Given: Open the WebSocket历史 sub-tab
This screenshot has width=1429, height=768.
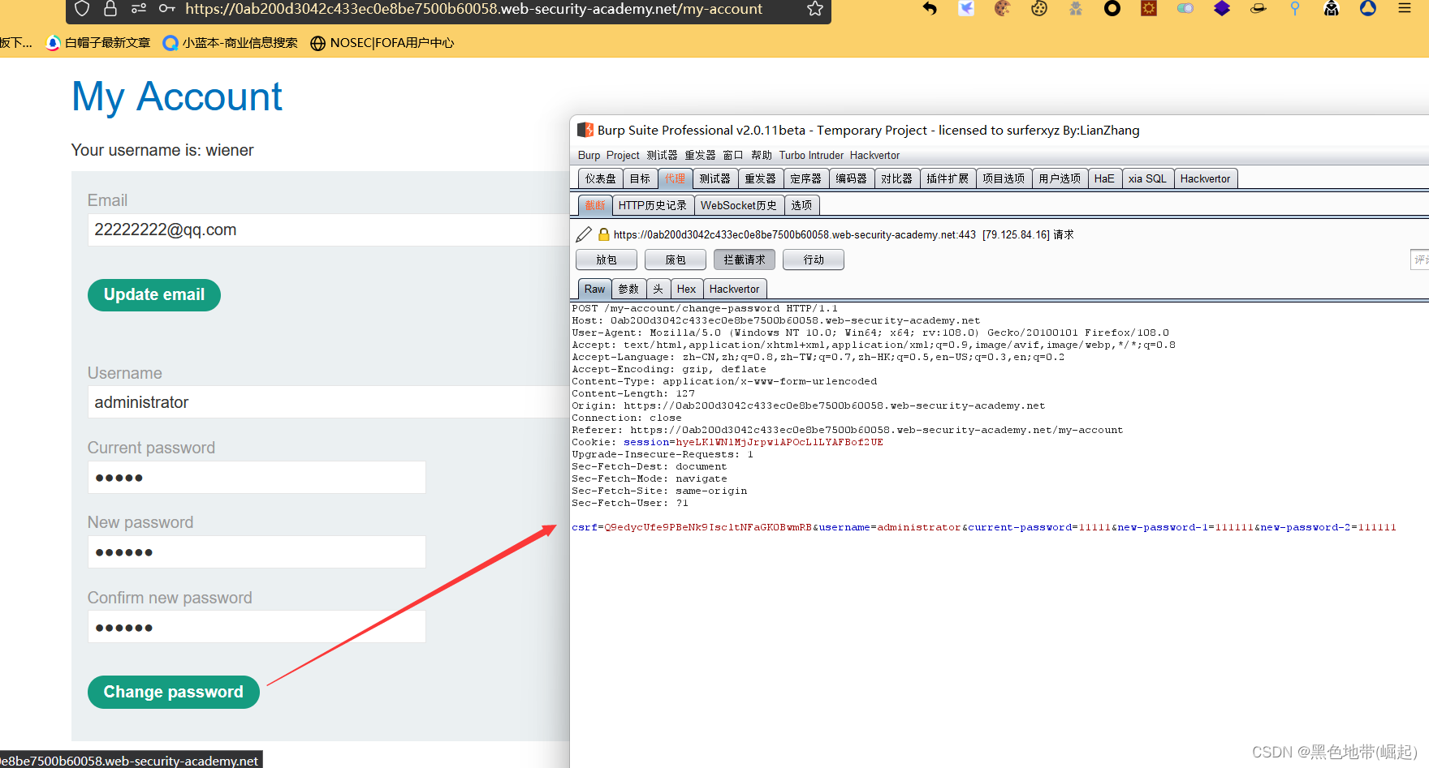Looking at the screenshot, I should [x=739, y=205].
